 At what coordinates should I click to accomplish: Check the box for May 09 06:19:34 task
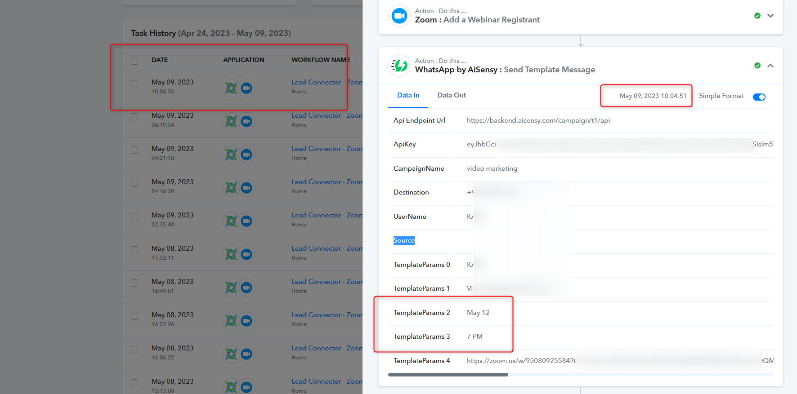(134, 117)
